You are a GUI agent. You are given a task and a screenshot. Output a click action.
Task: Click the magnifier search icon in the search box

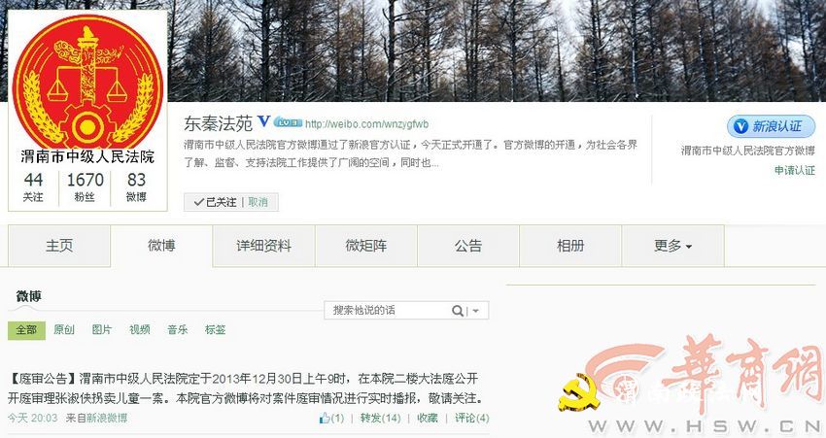pos(458,311)
